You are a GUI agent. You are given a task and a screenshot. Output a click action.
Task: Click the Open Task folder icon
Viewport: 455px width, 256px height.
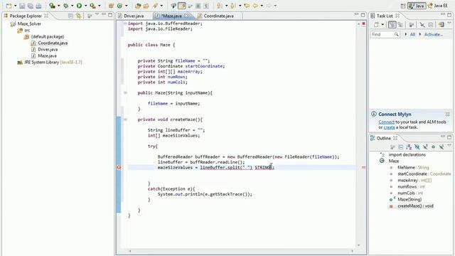coord(146,6)
